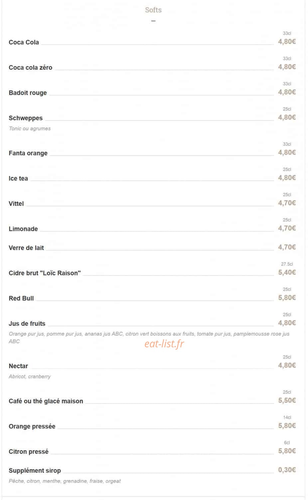Screen dimensions: 308x500
Task: Click the Red Bull 5,80€ price
Action: click(x=287, y=298)
